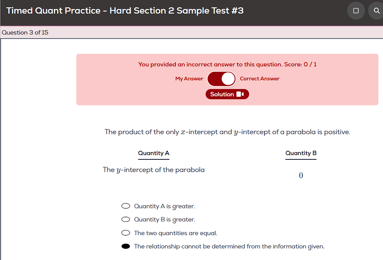383x260 pixels.
Task: Click the "Question 3 of 15" header
Action: [25, 33]
